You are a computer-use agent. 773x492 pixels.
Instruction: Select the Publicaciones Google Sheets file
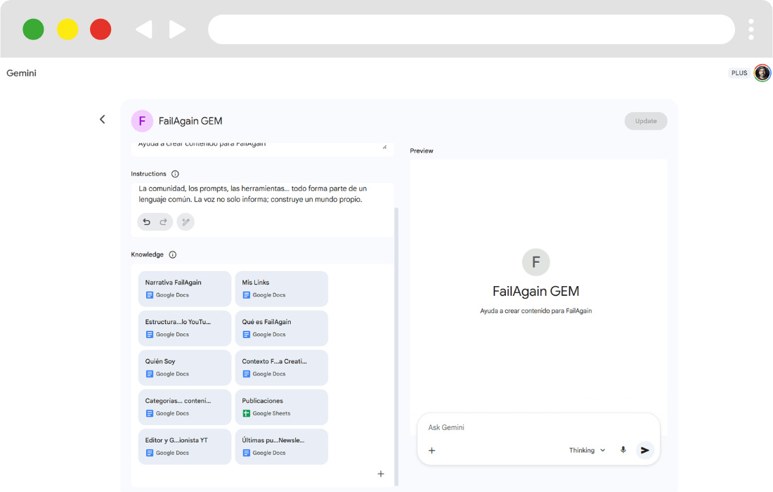point(281,406)
